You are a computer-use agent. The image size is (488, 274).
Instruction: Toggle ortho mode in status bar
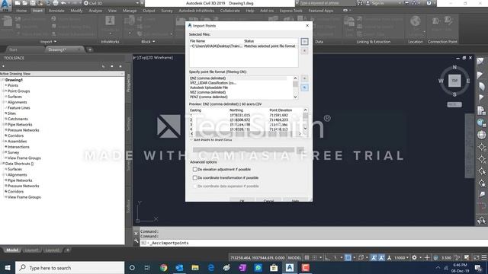(x=327, y=257)
